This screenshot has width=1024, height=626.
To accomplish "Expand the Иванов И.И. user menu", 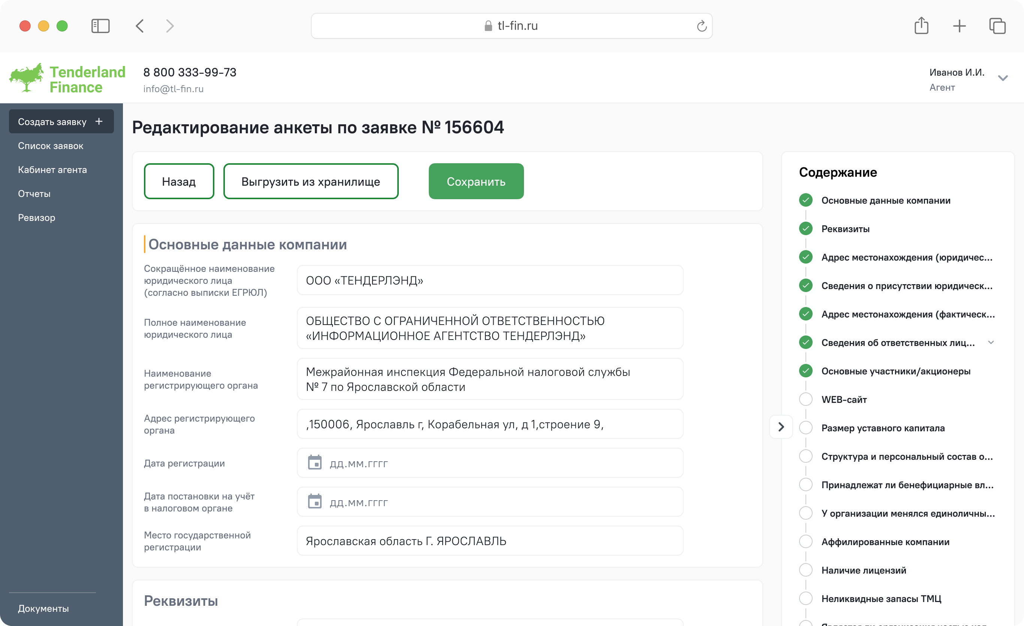I will [x=1003, y=79].
